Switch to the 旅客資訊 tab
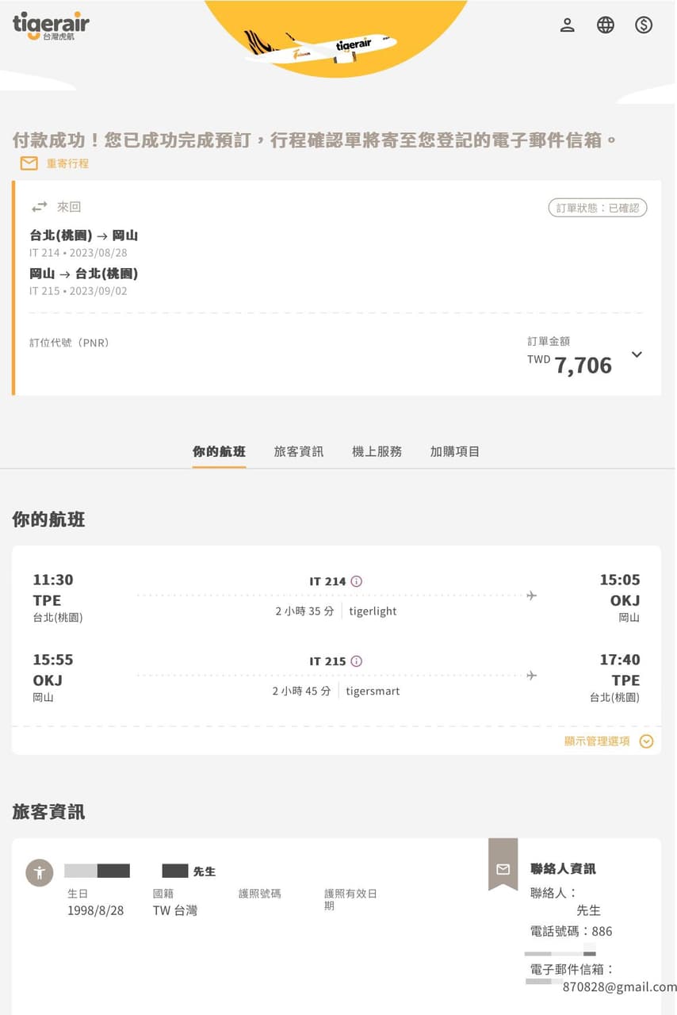This screenshot has height=1015, width=677. tap(299, 451)
